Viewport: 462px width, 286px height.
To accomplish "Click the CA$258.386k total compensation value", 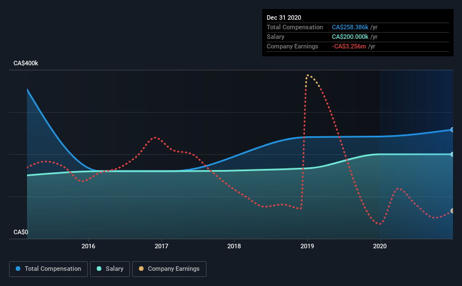I will [x=350, y=27].
